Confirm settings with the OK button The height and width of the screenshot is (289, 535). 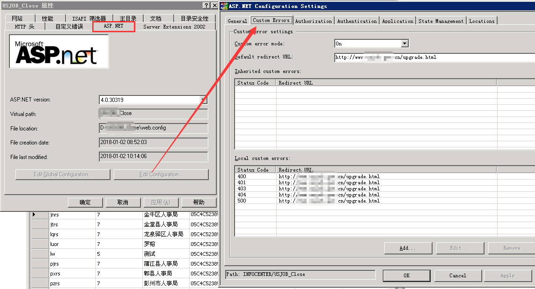(406, 276)
